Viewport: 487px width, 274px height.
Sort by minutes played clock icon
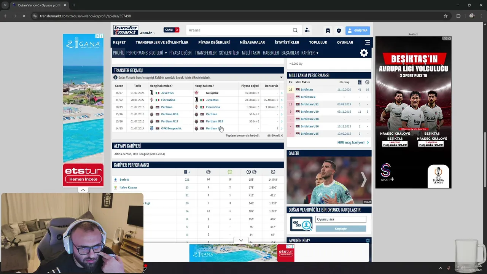coord(273,172)
